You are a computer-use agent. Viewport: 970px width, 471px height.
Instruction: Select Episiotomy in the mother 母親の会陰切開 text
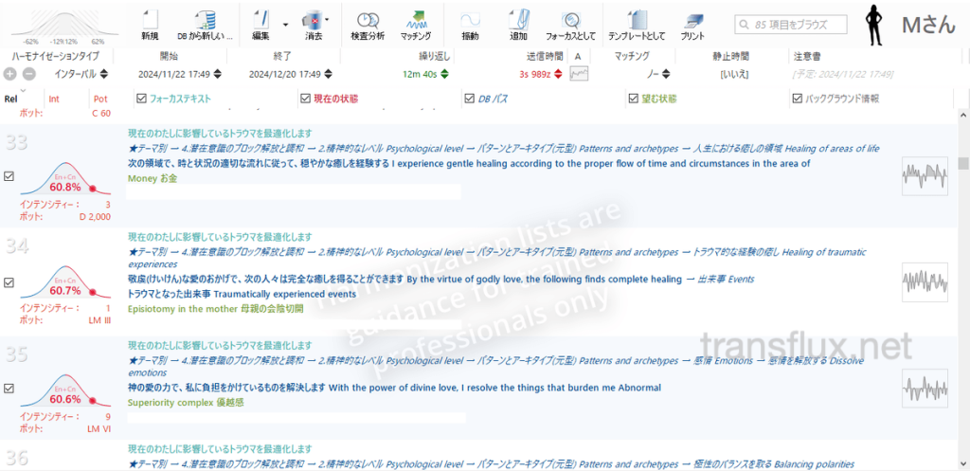pyautogui.click(x=215, y=309)
